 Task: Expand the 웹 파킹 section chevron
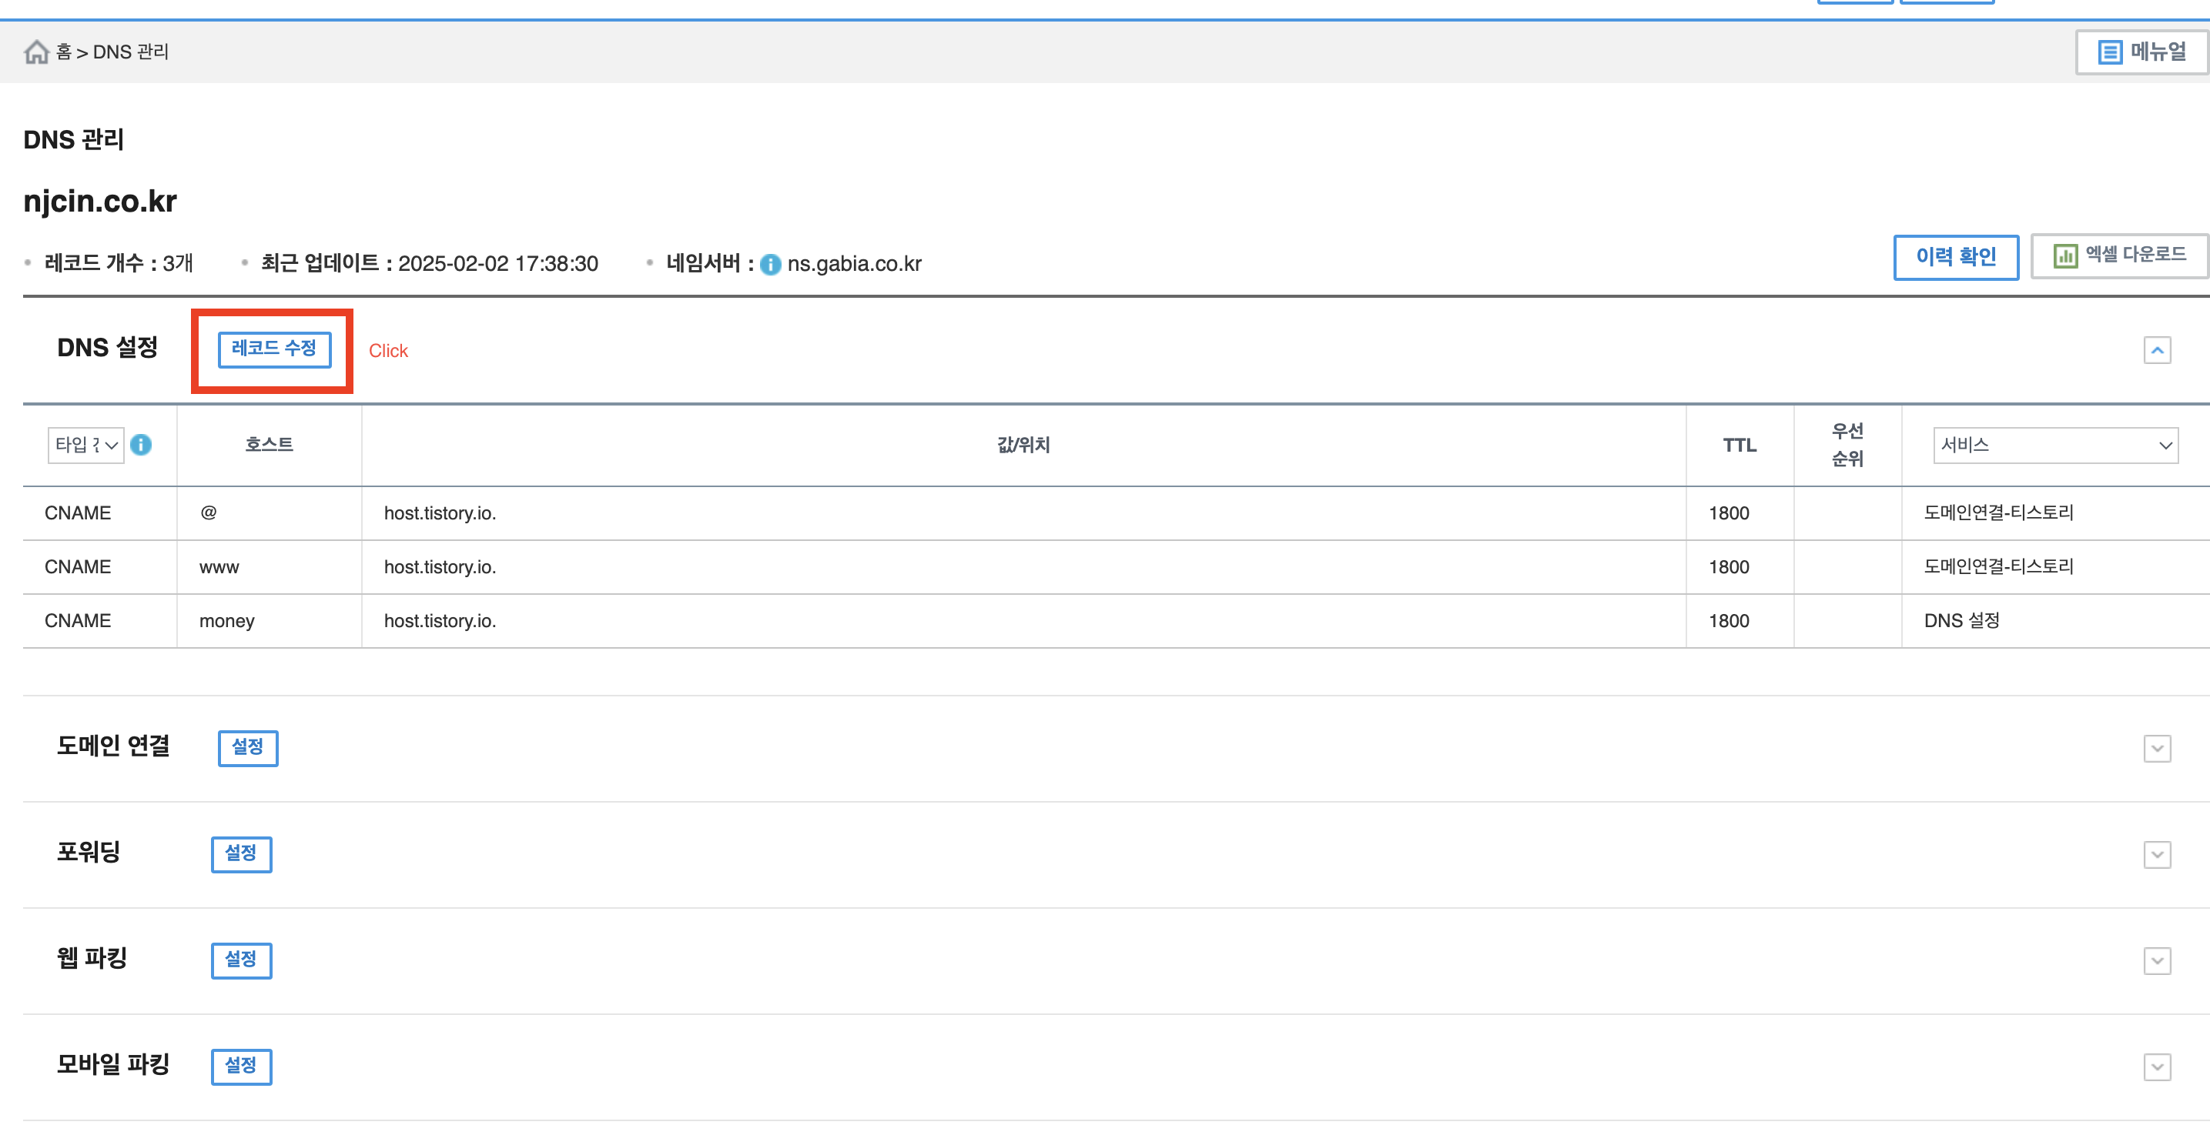coord(2157,960)
